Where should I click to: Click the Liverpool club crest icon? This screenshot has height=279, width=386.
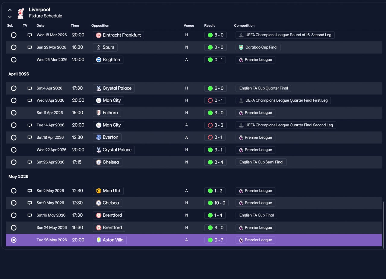(21, 13)
